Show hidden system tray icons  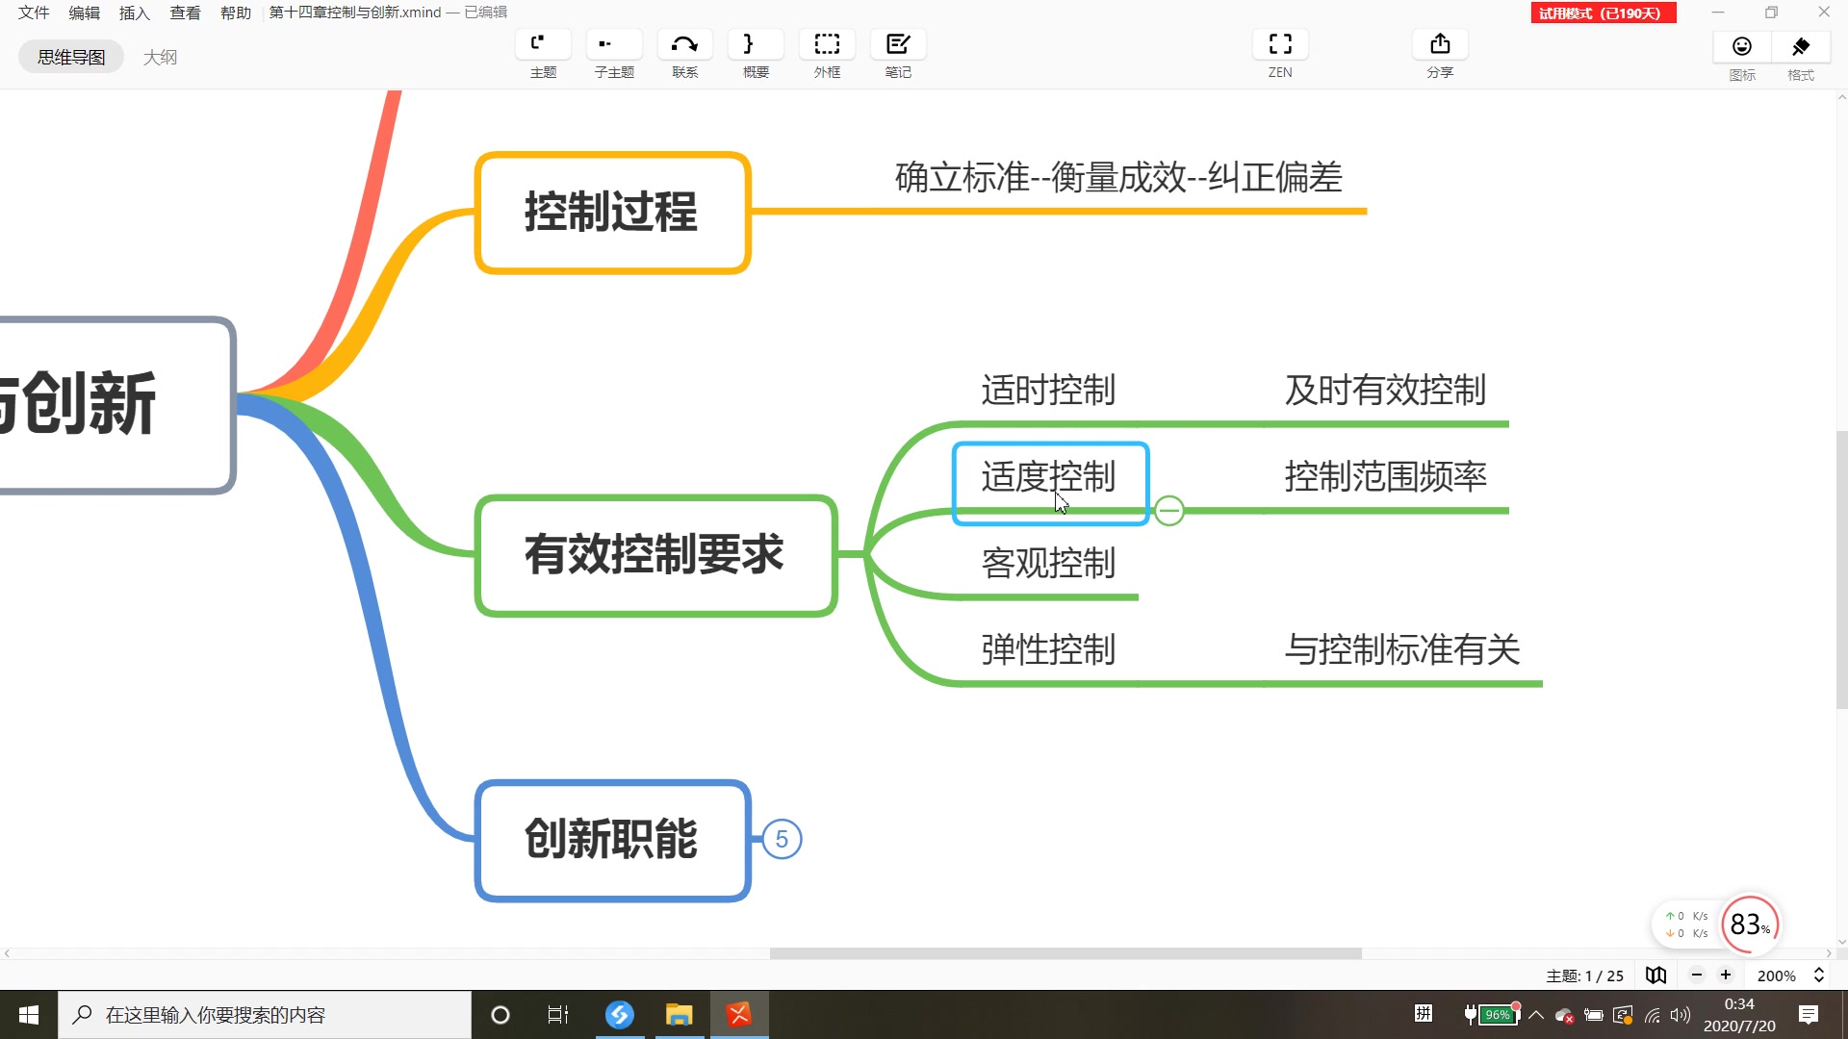coord(1536,1015)
